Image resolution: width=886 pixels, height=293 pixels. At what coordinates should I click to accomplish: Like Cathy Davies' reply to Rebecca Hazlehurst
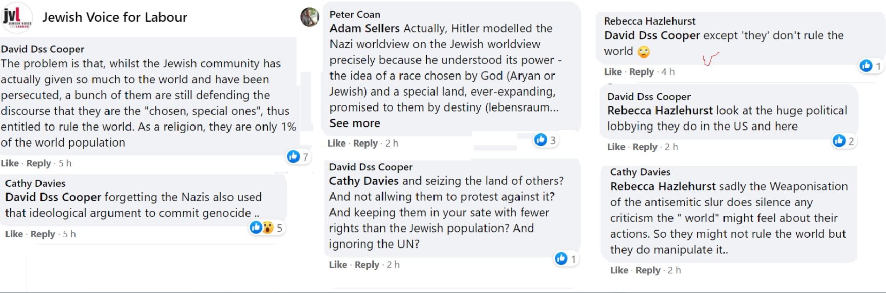point(619,270)
